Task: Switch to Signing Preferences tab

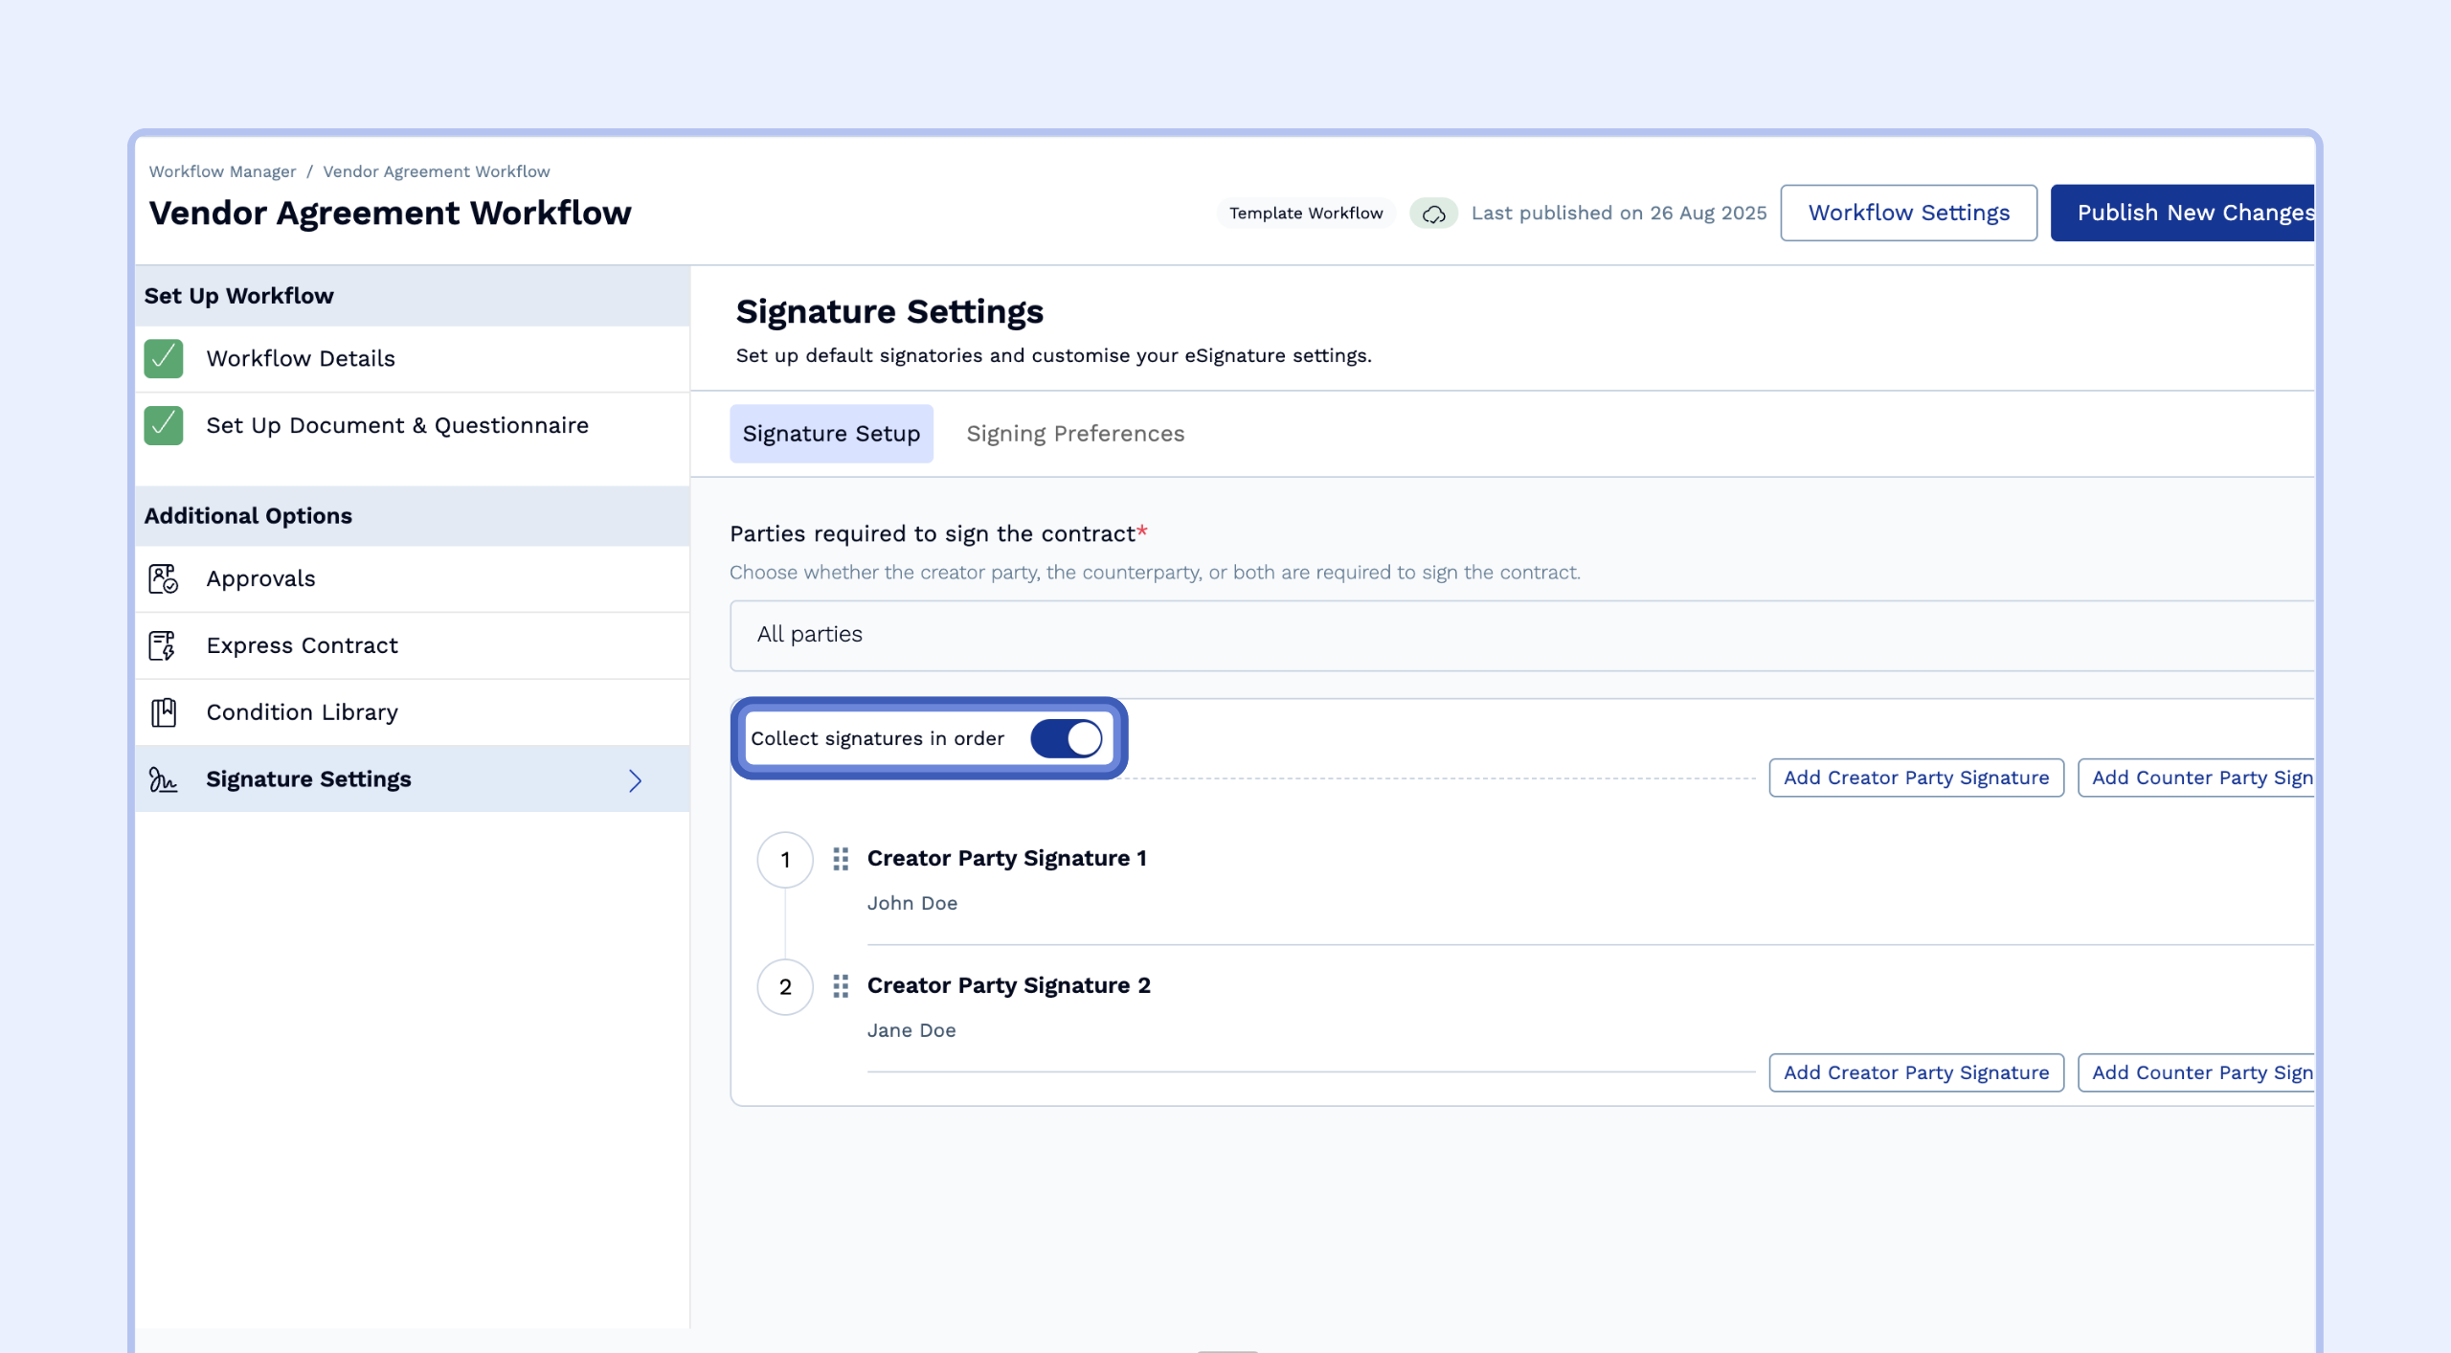Action: point(1075,434)
